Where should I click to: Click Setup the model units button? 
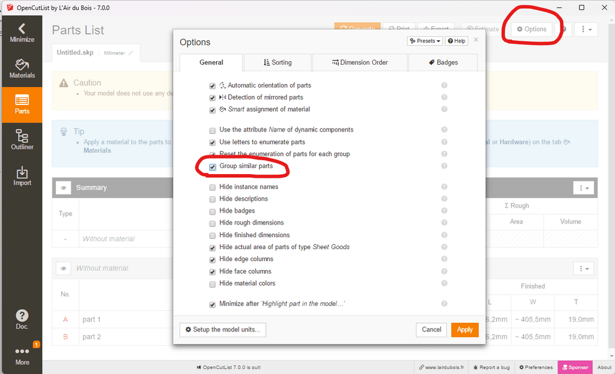click(x=223, y=330)
